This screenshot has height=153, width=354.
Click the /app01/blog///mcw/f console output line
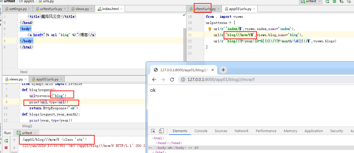coord(54,139)
